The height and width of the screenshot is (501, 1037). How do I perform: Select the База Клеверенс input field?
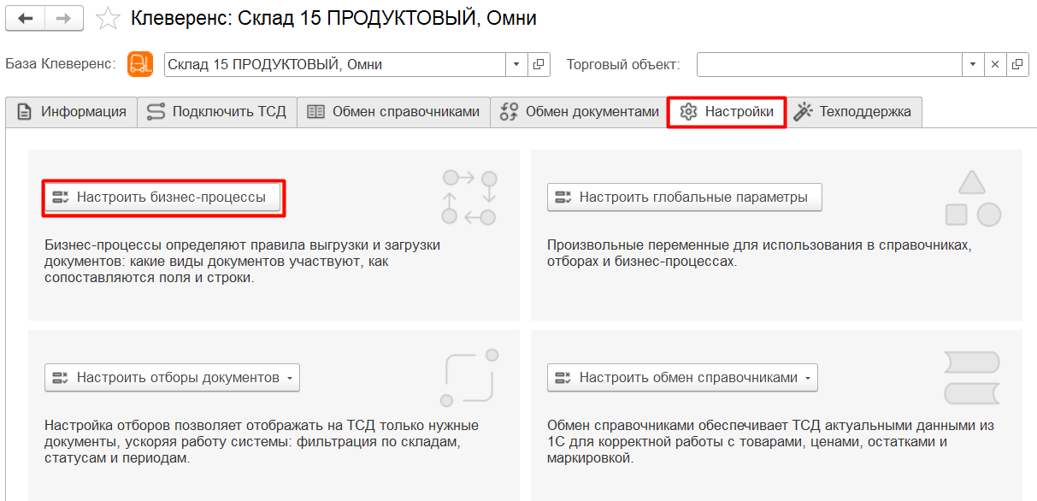pos(335,64)
